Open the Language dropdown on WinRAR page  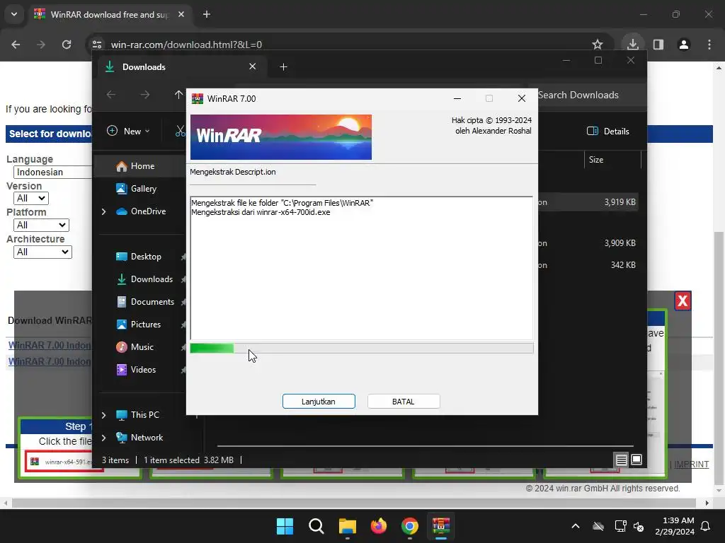(x=52, y=173)
